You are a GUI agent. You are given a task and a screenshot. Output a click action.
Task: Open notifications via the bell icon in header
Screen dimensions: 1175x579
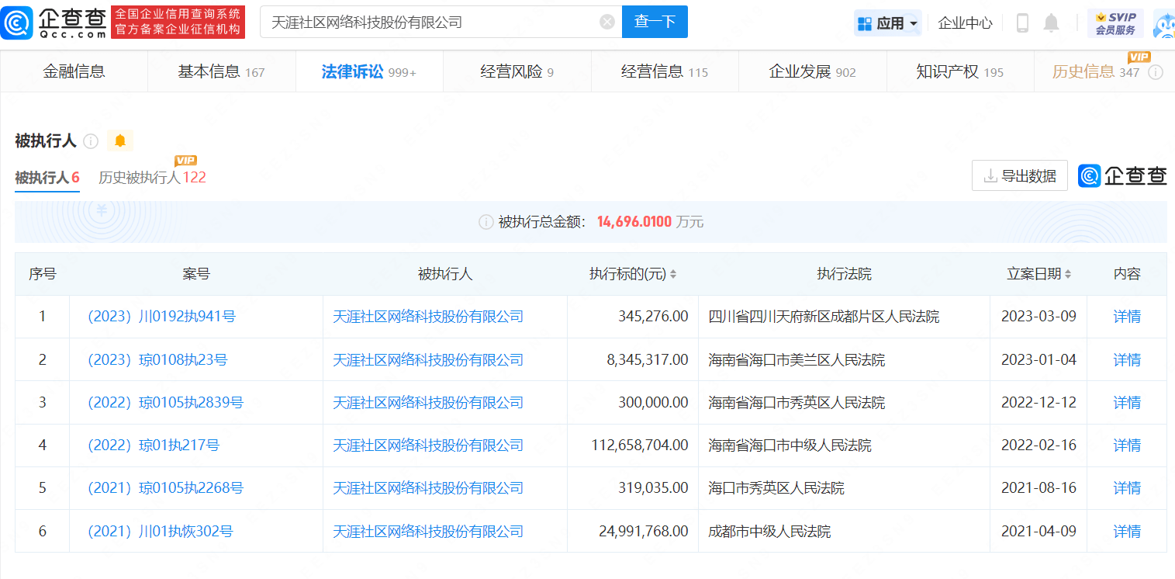tap(1051, 23)
